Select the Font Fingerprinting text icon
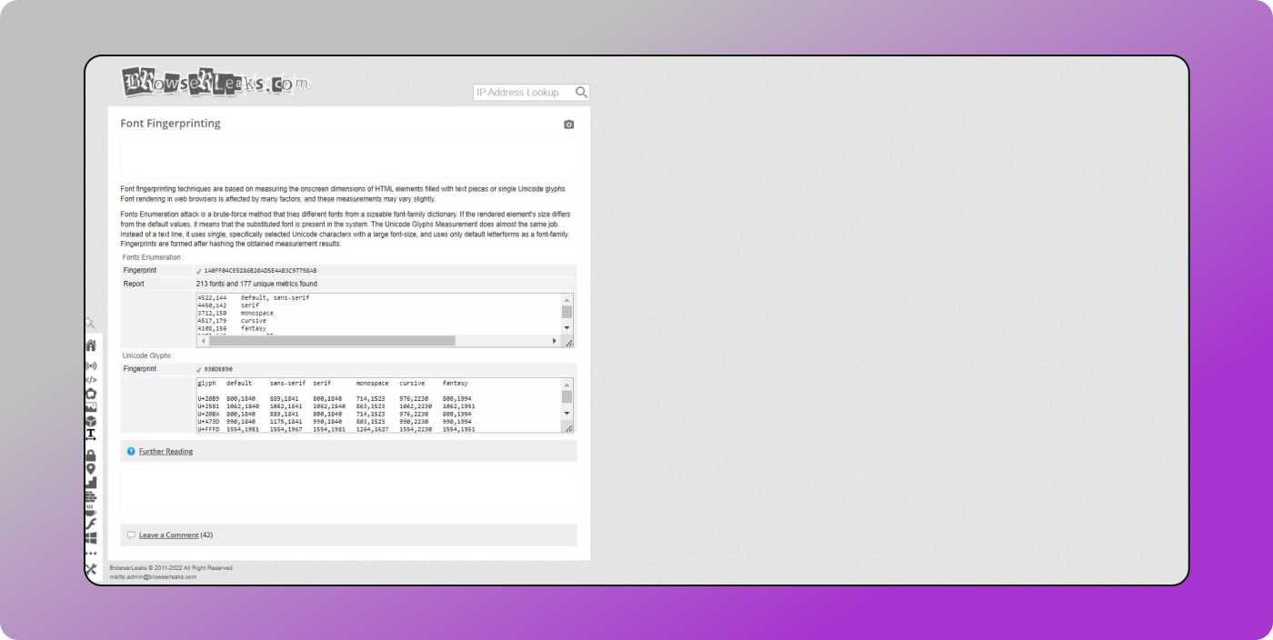The width and height of the screenshot is (1273, 640). pos(91,435)
